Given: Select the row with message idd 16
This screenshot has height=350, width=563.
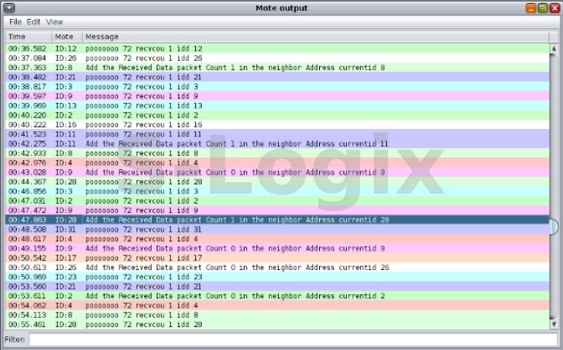Looking at the screenshot, I should [277, 125].
